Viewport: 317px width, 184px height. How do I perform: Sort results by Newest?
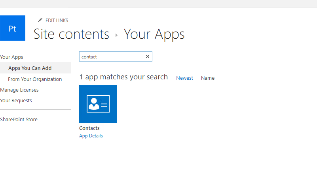tap(184, 78)
